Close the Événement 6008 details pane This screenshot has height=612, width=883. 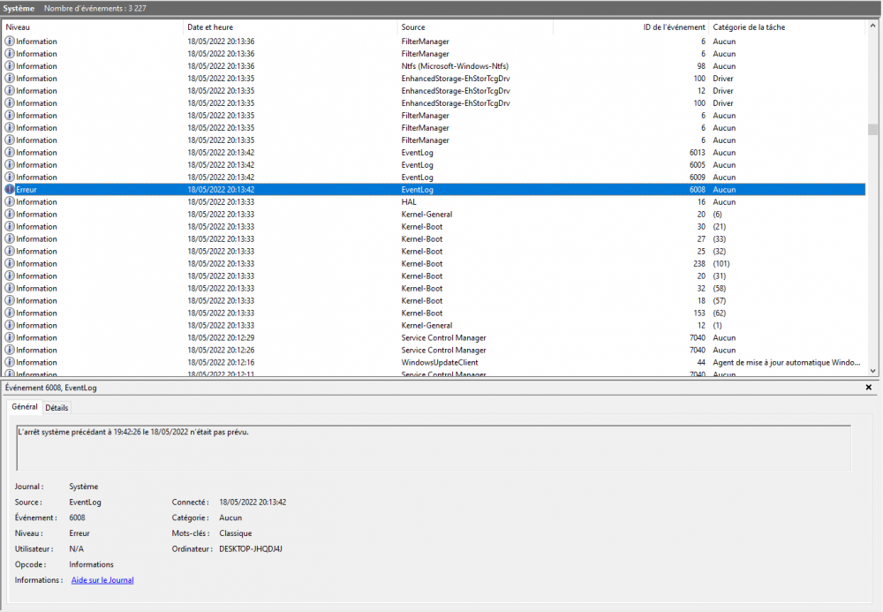[868, 388]
